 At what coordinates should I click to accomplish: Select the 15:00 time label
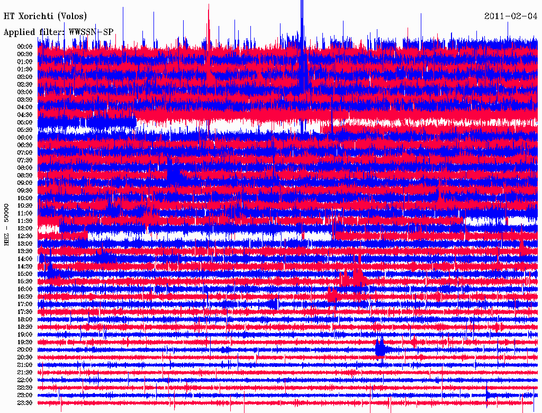(x=25, y=274)
